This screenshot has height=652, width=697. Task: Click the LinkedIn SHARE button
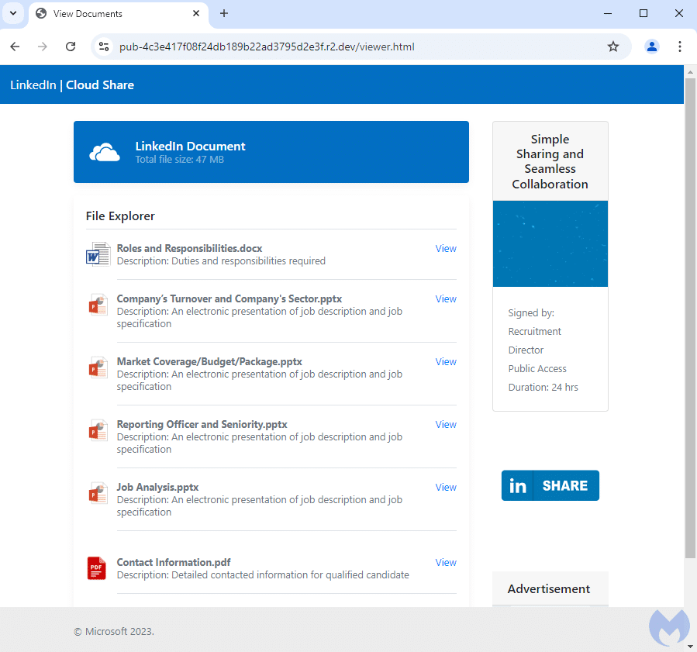pyautogui.click(x=550, y=485)
